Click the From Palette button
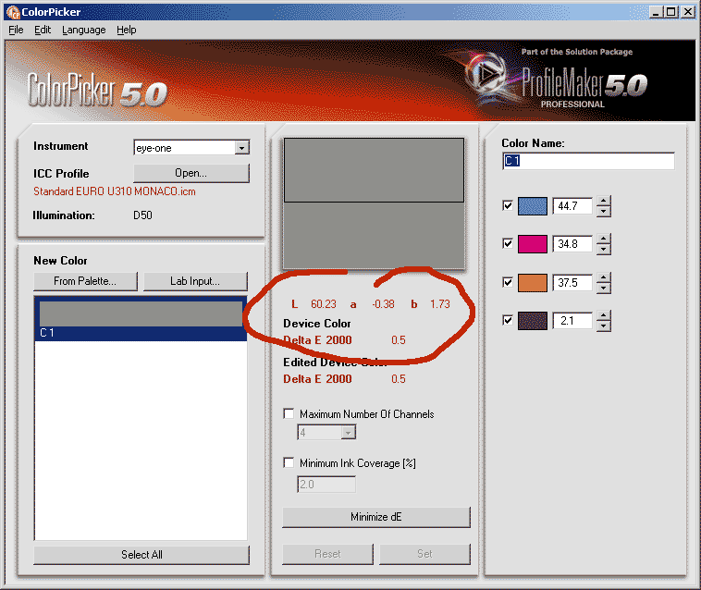 click(x=85, y=281)
